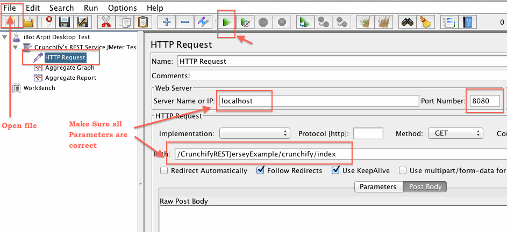Image resolution: width=507 pixels, height=232 pixels.
Task: Open the Run menu
Action: tap(91, 8)
